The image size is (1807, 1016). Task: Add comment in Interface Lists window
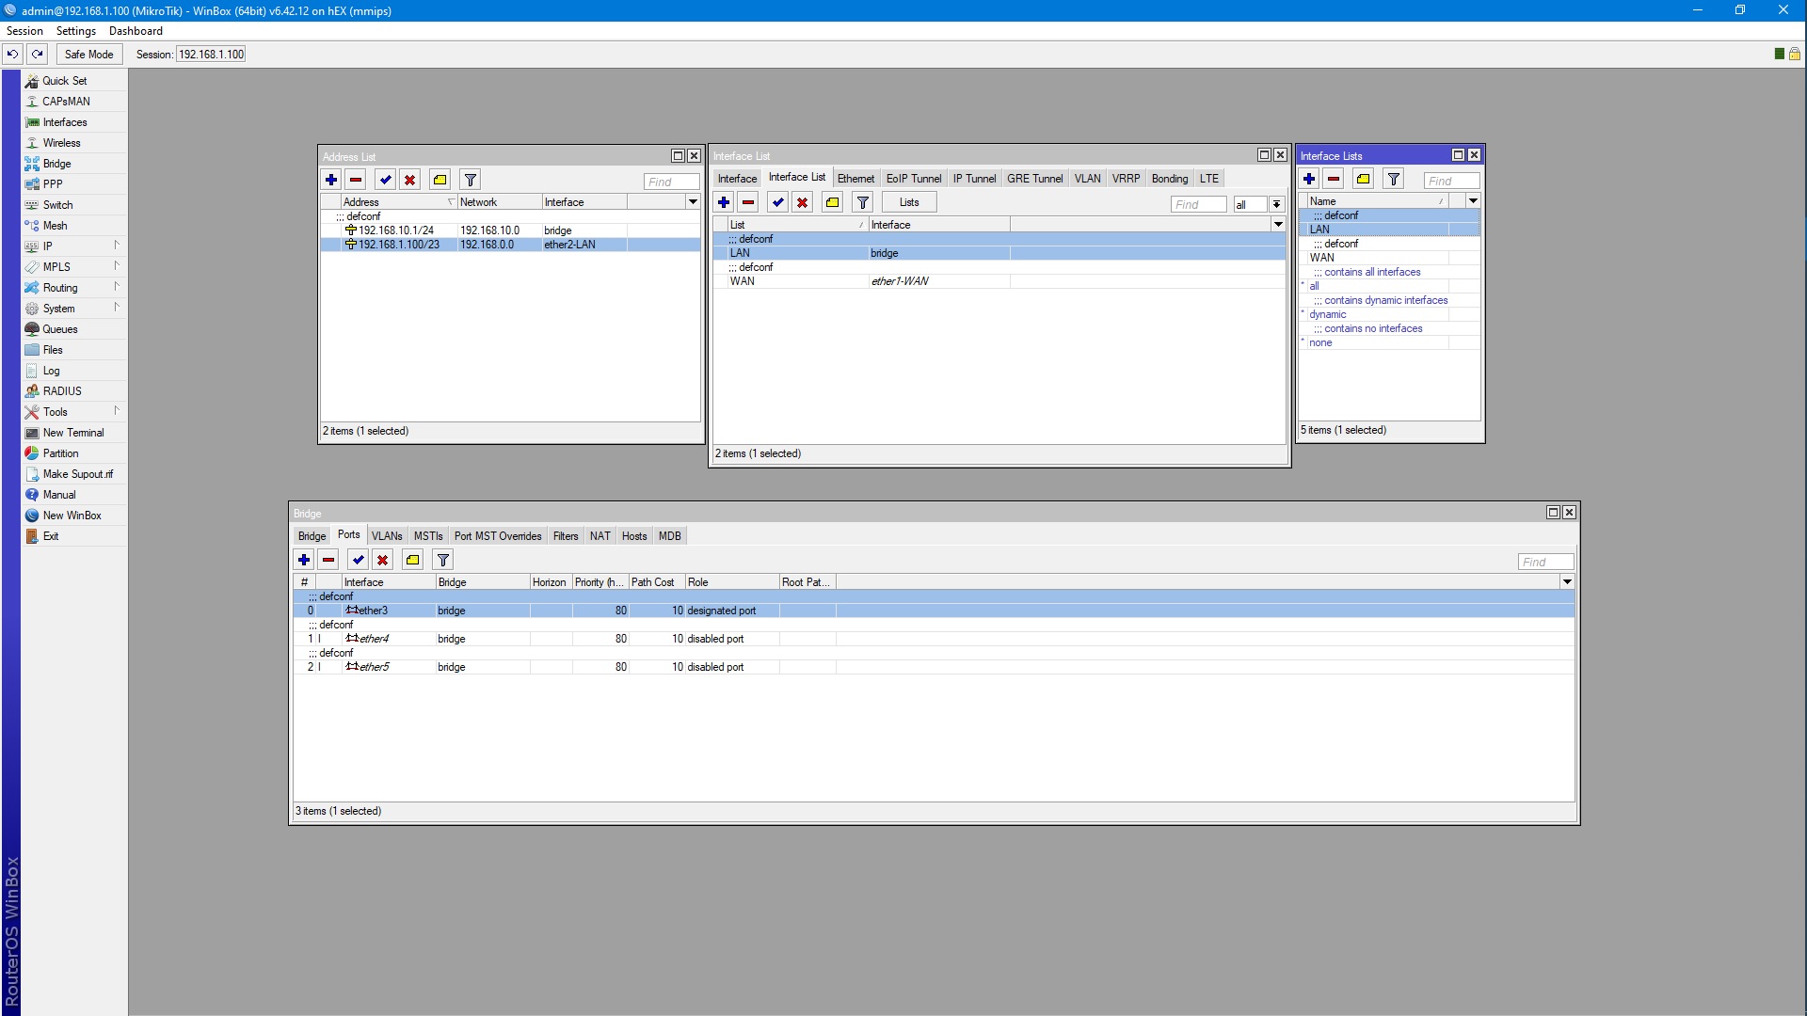point(1364,179)
